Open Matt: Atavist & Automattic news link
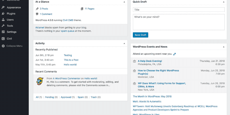 pos(147,101)
